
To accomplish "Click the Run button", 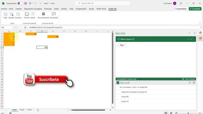I will point(122,45).
